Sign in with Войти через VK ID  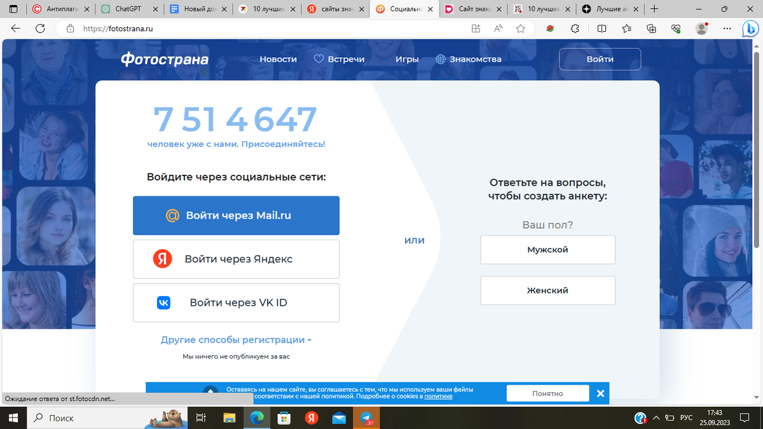click(236, 303)
